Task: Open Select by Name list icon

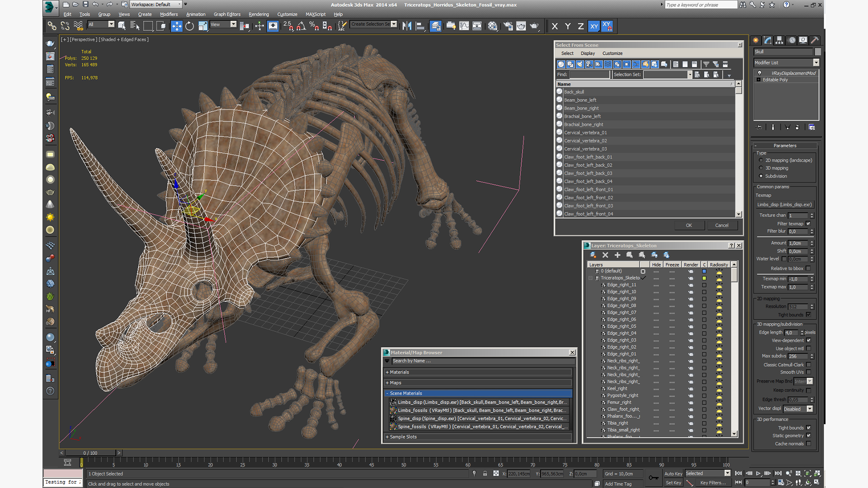Action: click(x=135, y=26)
